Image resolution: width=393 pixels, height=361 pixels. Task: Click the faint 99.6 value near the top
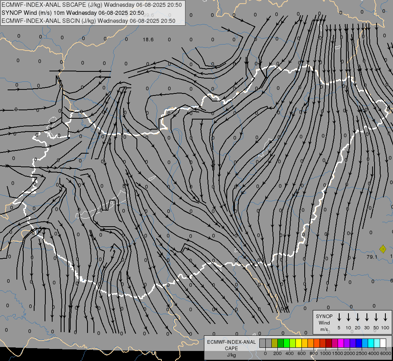point(149,15)
